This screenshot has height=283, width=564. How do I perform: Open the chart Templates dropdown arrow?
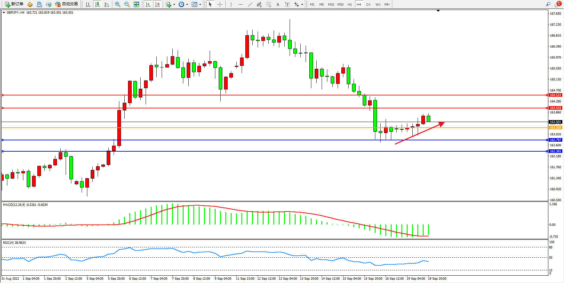pyautogui.click(x=200, y=5)
